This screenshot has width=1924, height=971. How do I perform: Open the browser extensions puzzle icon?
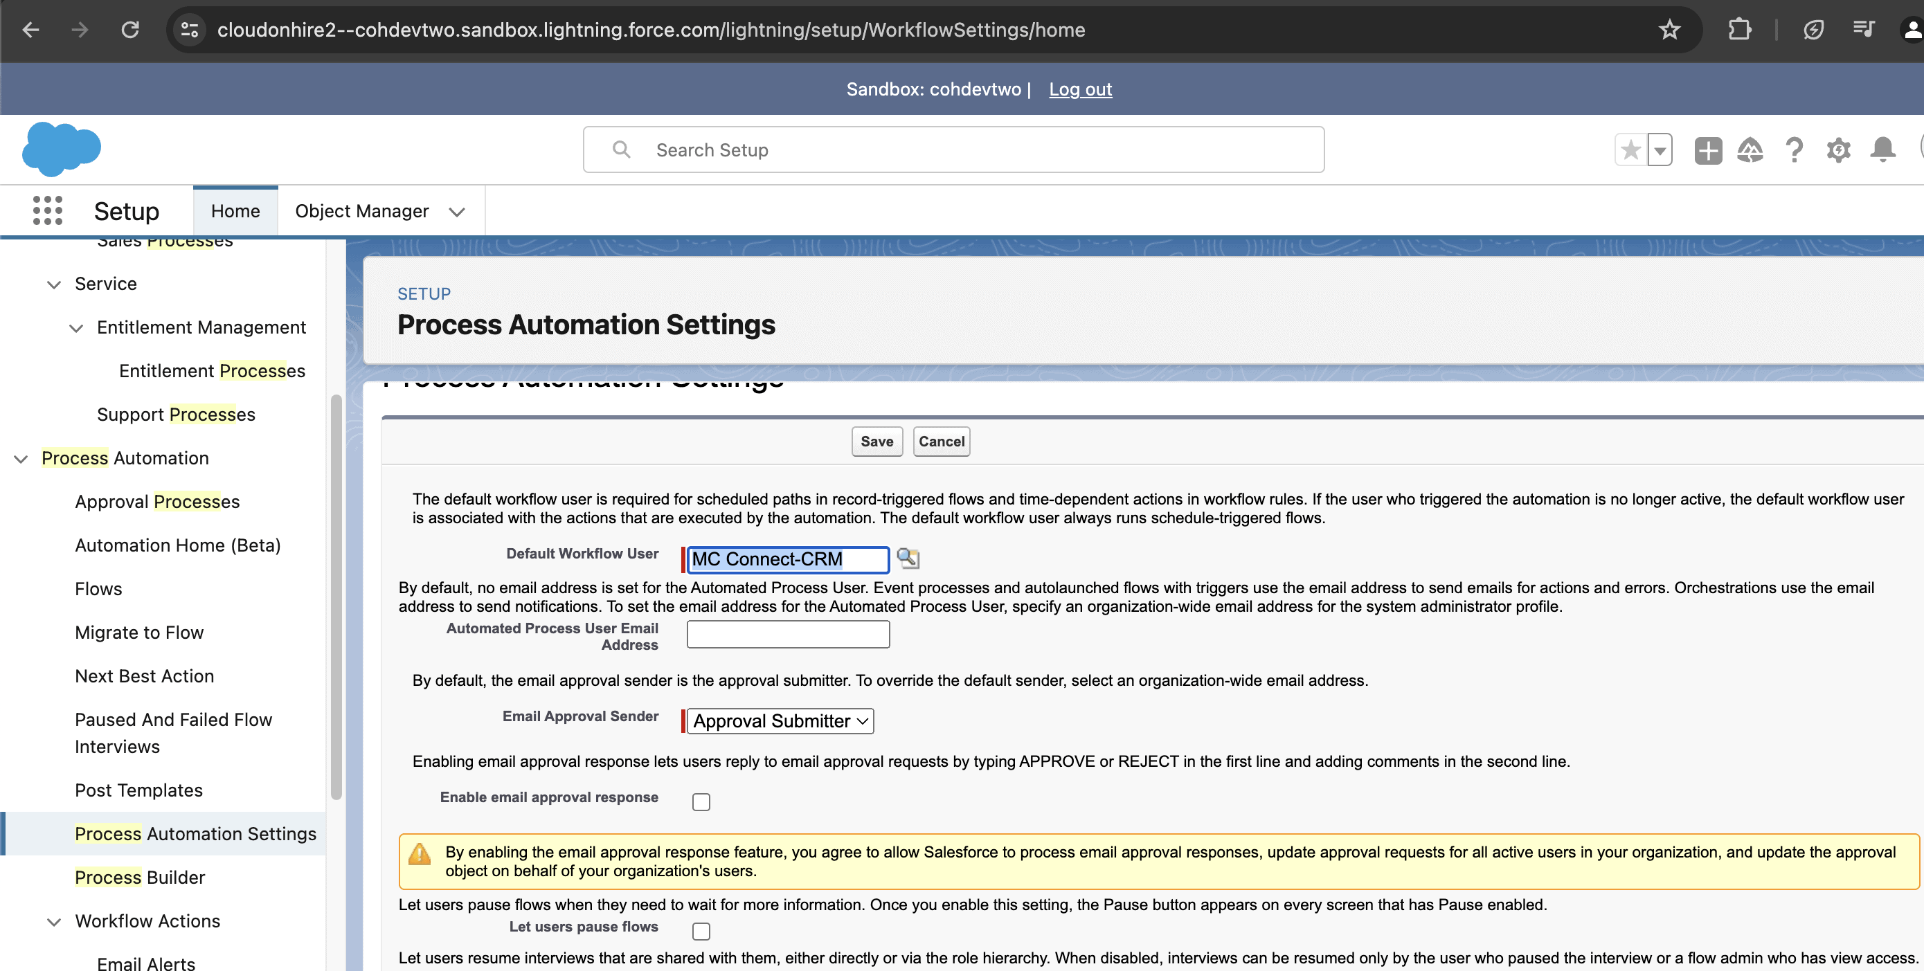tap(1740, 30)
